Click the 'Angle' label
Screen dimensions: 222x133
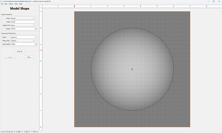coord(8,22)
